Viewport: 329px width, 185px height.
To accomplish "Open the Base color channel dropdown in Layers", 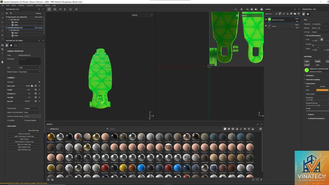I will pos(269,14).
